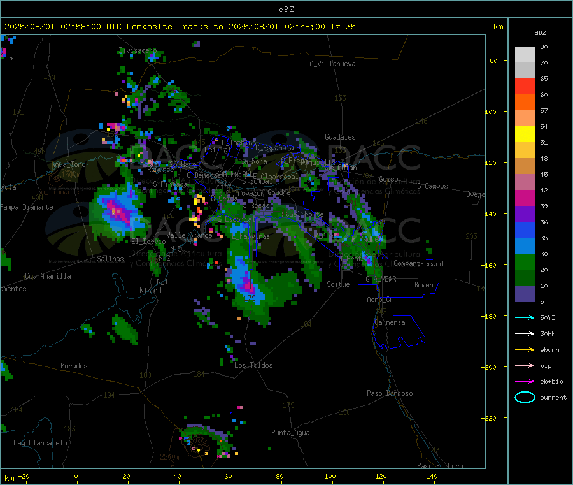Click the C_Española location label

click(x=274, y=148)
